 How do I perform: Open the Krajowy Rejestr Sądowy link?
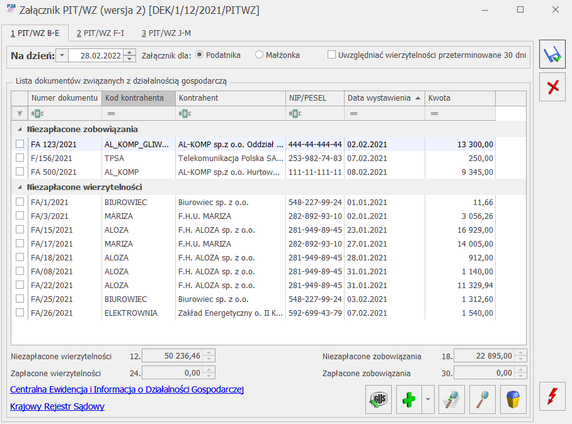point(57,406)
